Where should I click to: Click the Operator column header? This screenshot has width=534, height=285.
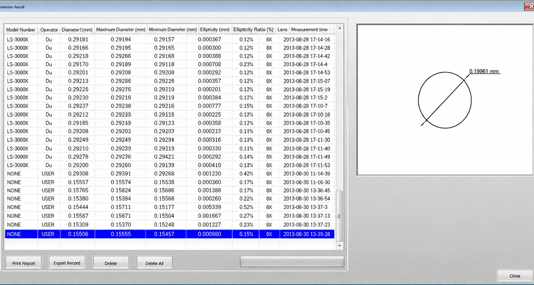(49, 30)
